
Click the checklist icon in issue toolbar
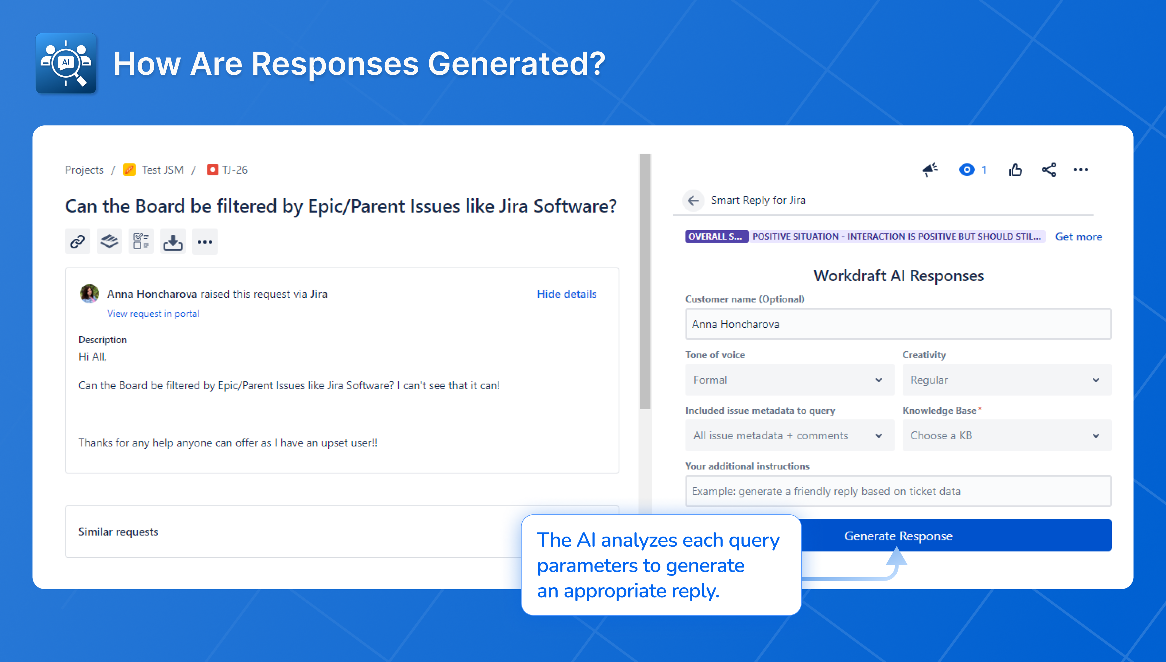coord(141,241)
